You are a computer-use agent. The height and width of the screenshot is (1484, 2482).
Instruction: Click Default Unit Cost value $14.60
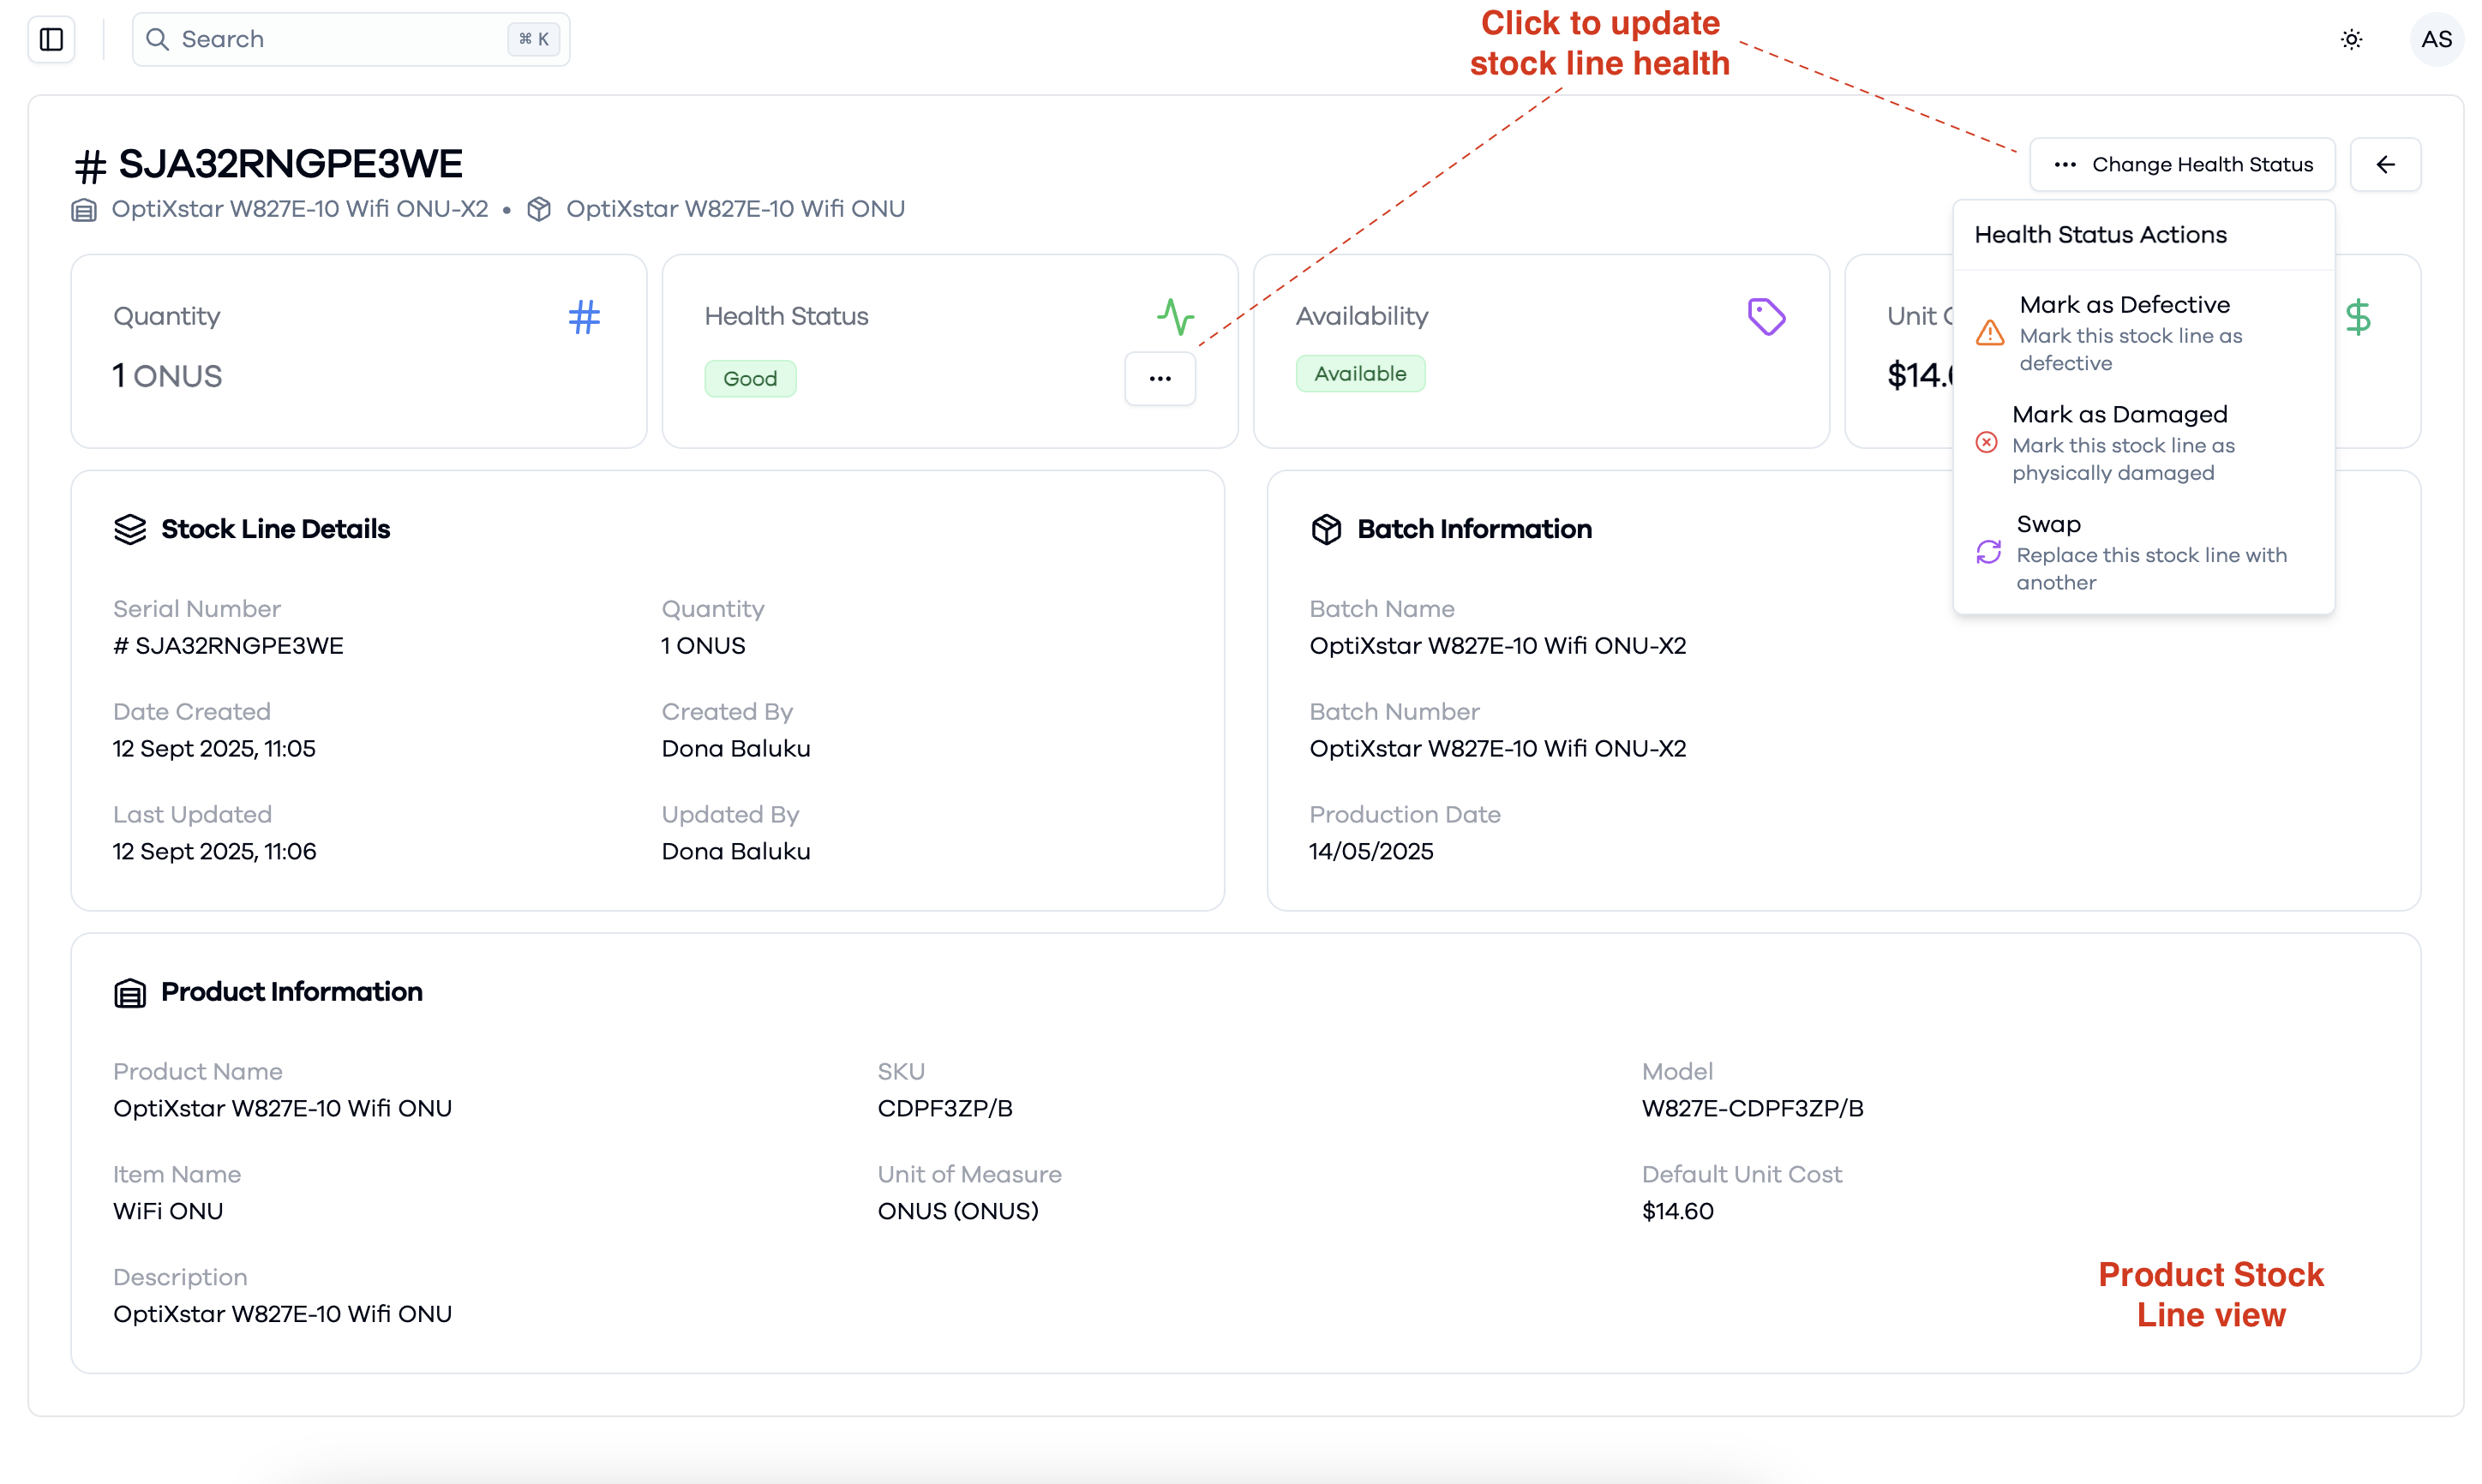coord(1677,1212)
